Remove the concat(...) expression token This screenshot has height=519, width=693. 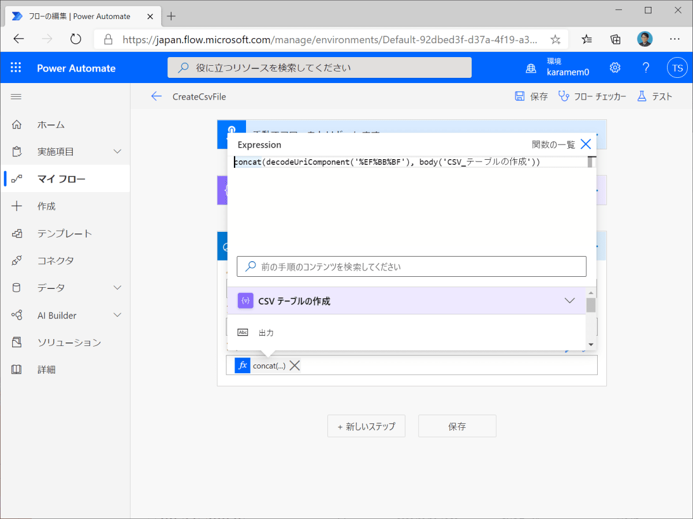(295, 366)
